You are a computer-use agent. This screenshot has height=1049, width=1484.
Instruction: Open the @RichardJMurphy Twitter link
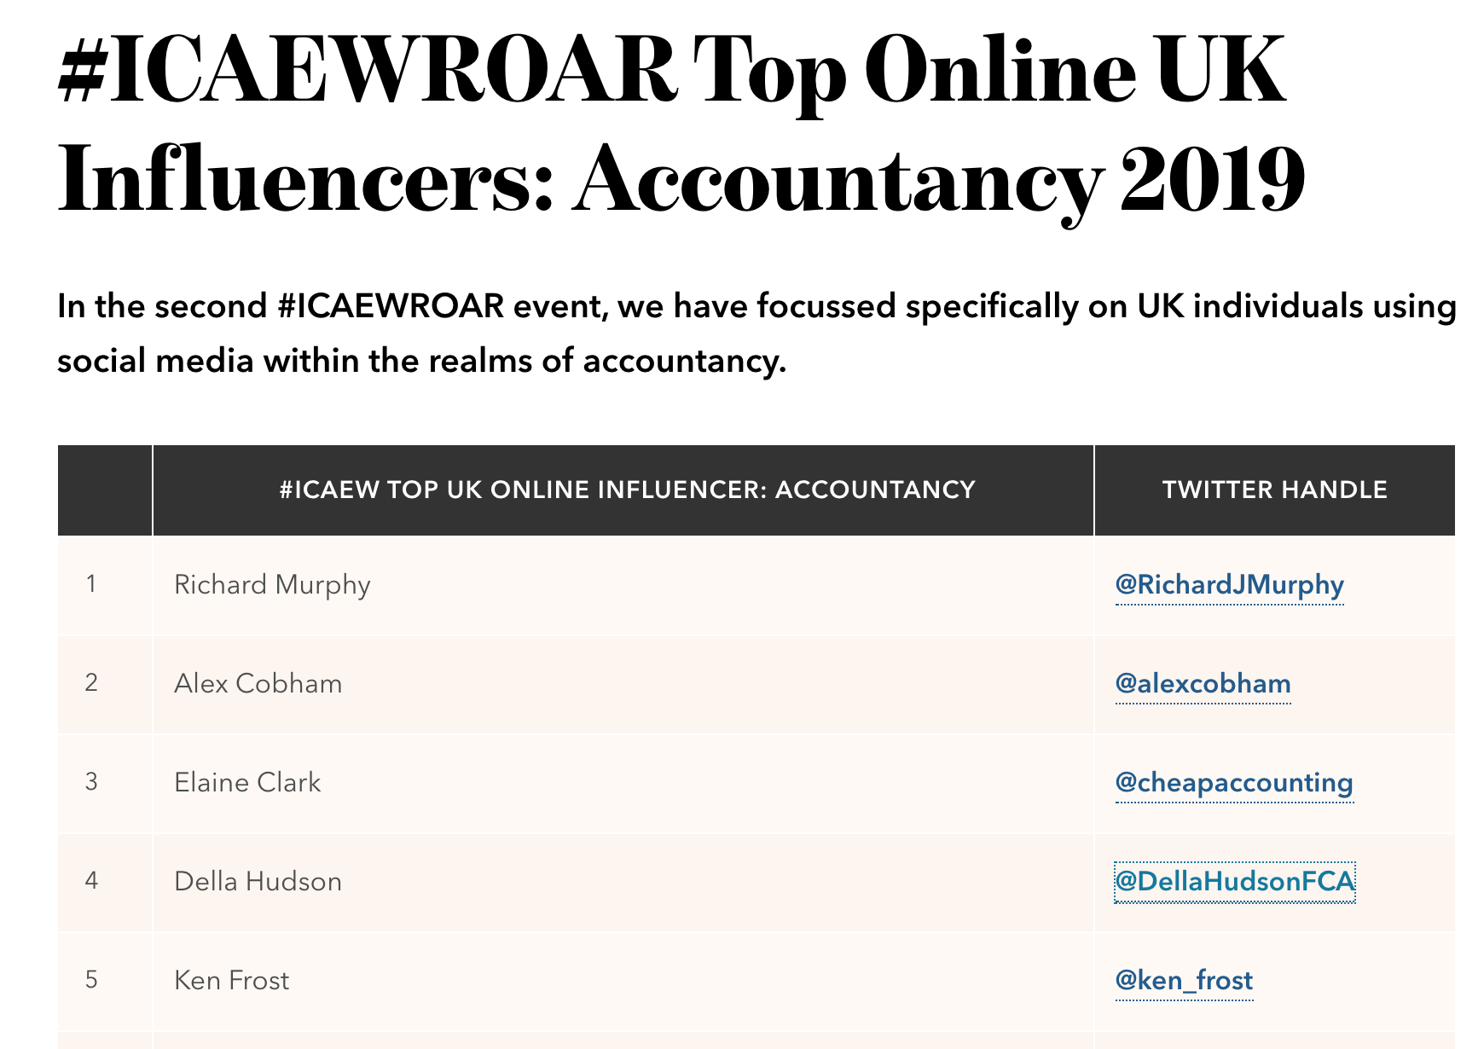point(1229,585)
